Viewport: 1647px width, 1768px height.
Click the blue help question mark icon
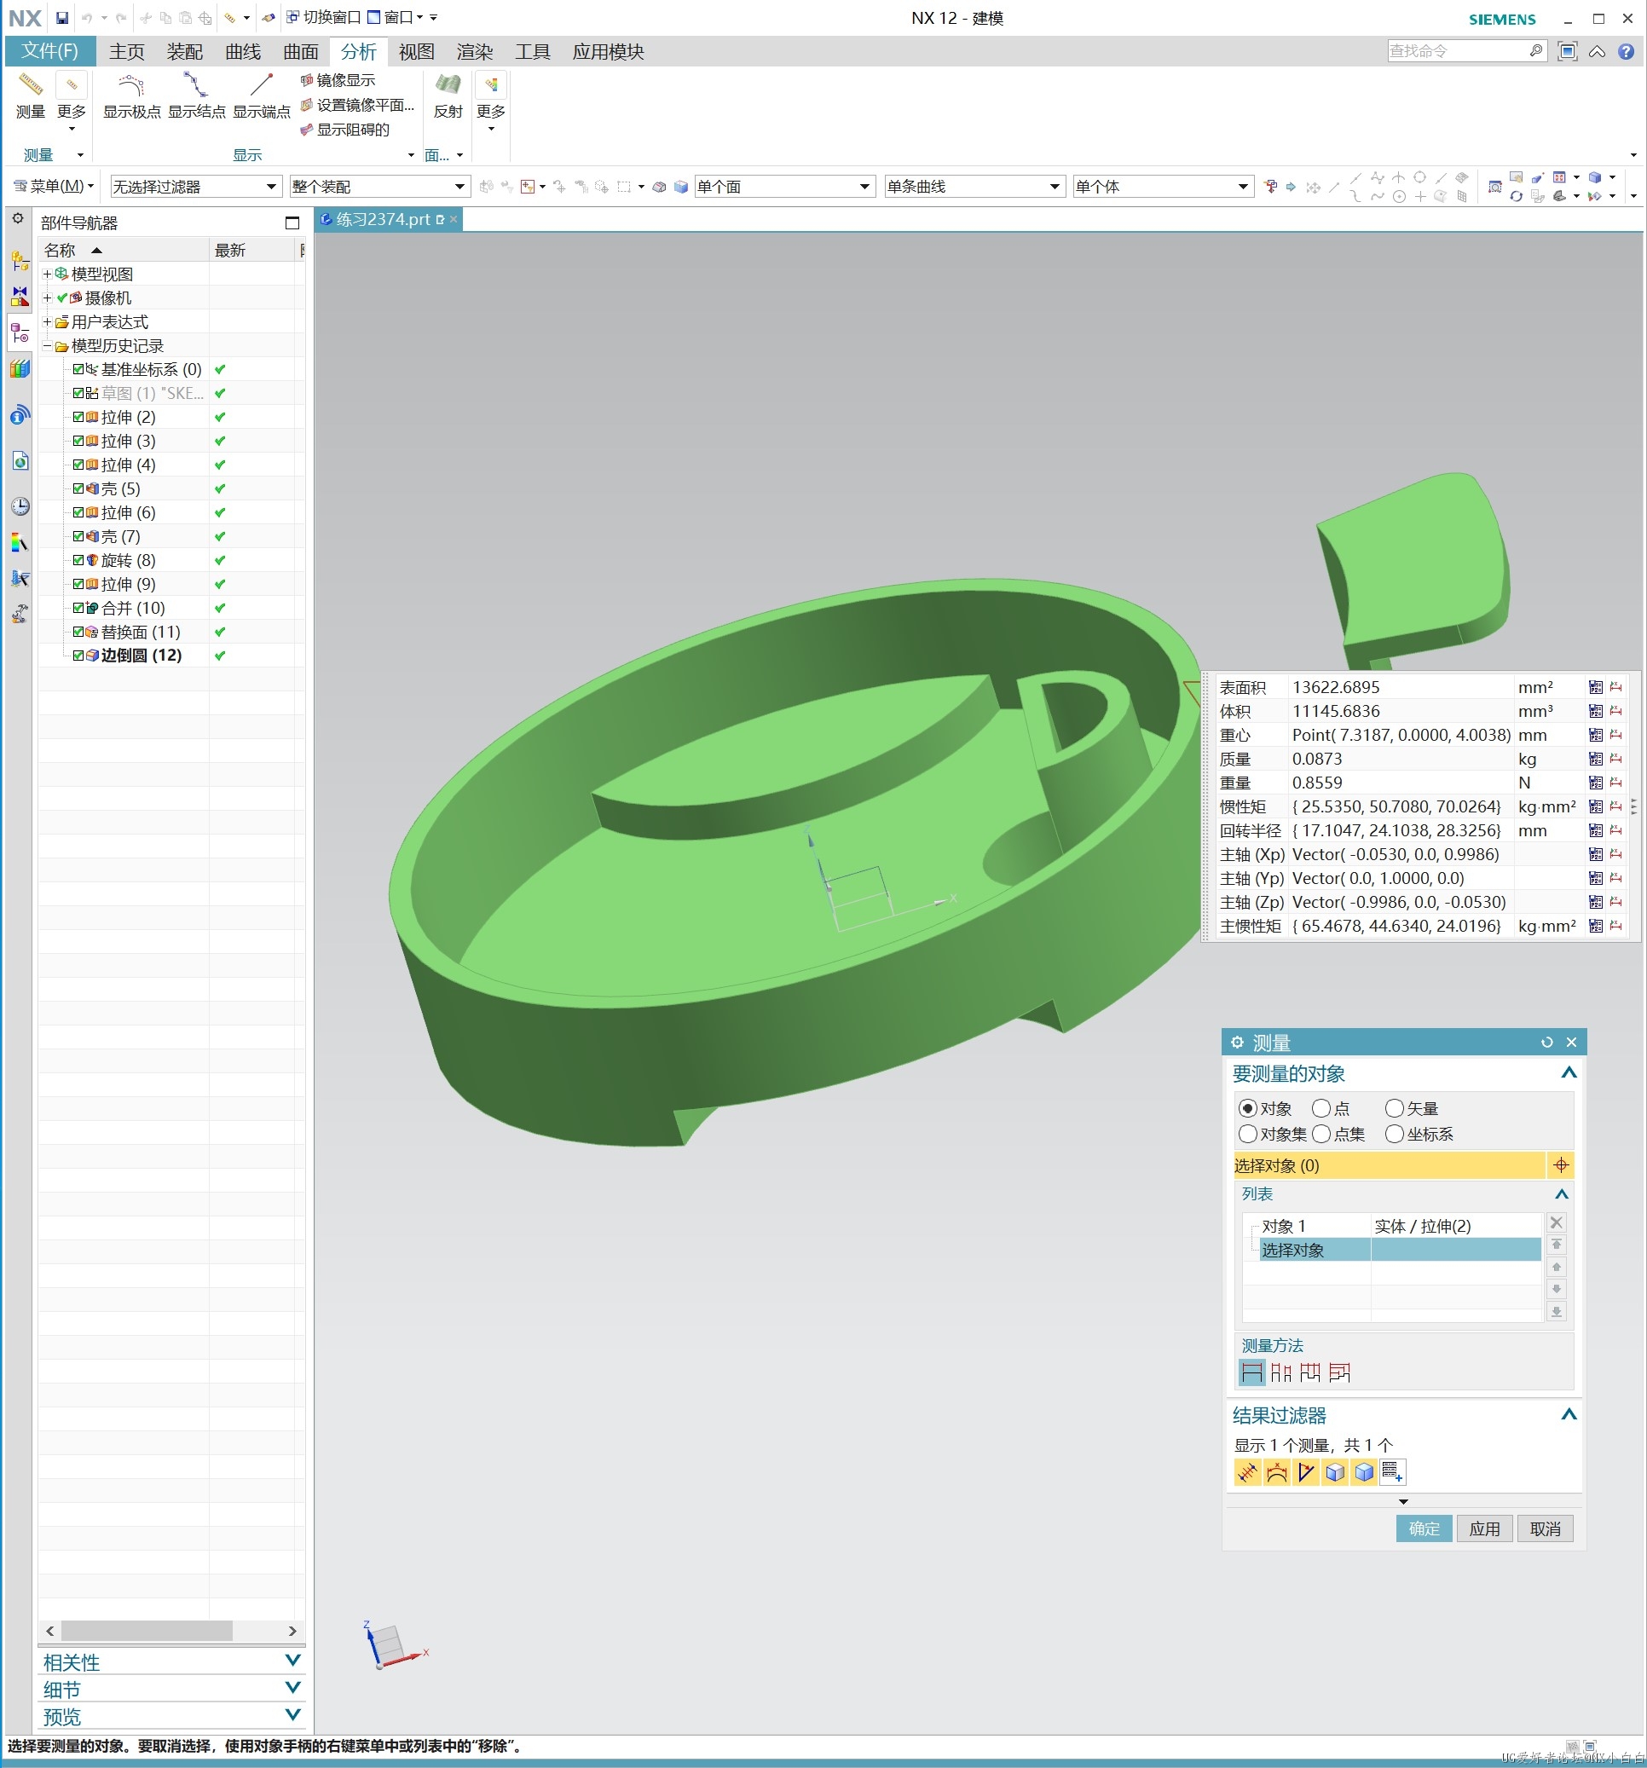tap(1626, 52)
